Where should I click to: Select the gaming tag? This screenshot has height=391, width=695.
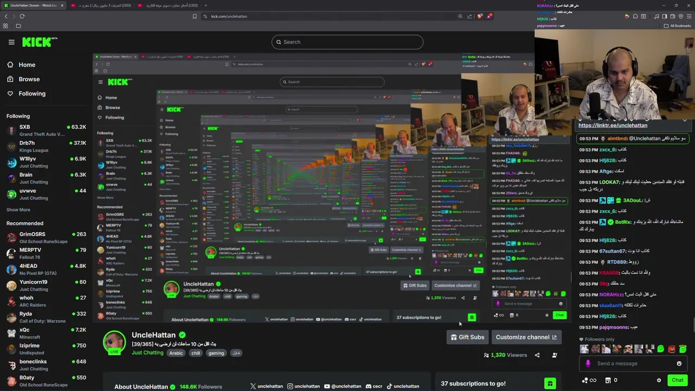216,353
